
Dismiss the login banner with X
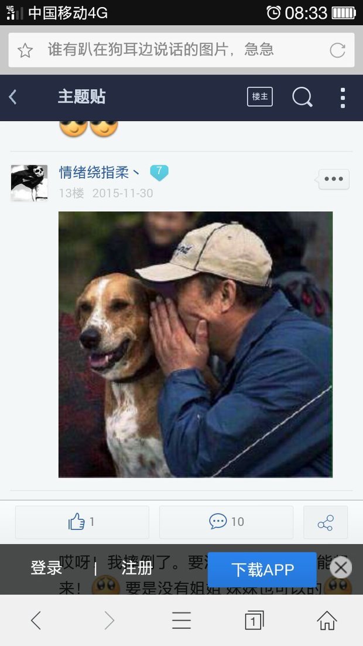click(x=341, y=568)
